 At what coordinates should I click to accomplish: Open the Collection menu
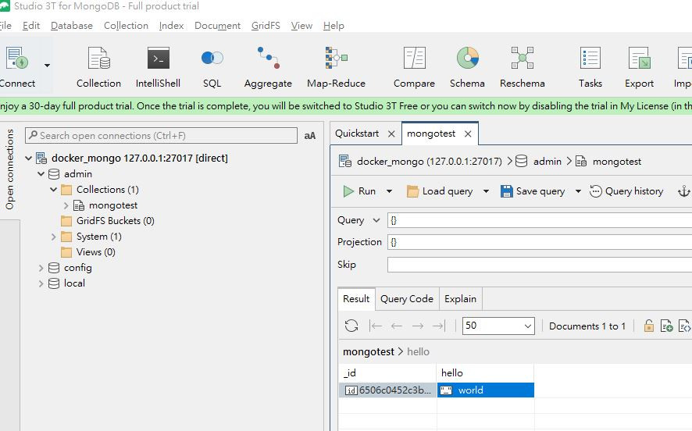click(x=126, y=26)
